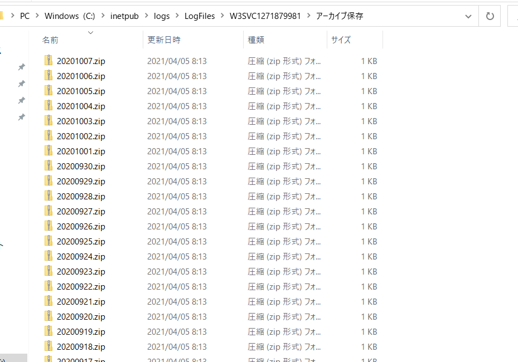Click the 1 KB size of 20200919.zip
Viewport: 518px width, 362px height.
(x=369, y=331)
